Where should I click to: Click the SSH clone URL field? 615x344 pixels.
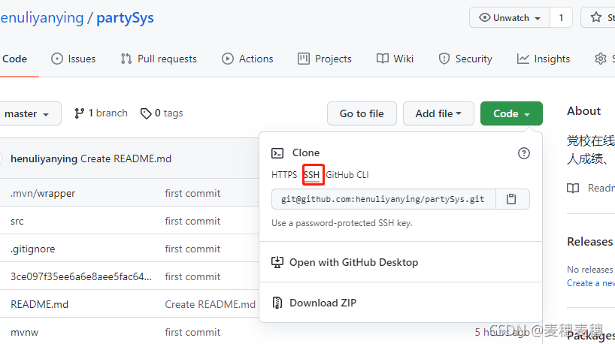pos(383,199)
